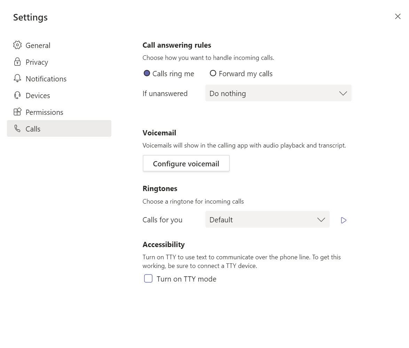Image resolution: width=409 pixels, height=348 pixels.
Task: Click the Configure voicemail button
Action: (186, 164)
